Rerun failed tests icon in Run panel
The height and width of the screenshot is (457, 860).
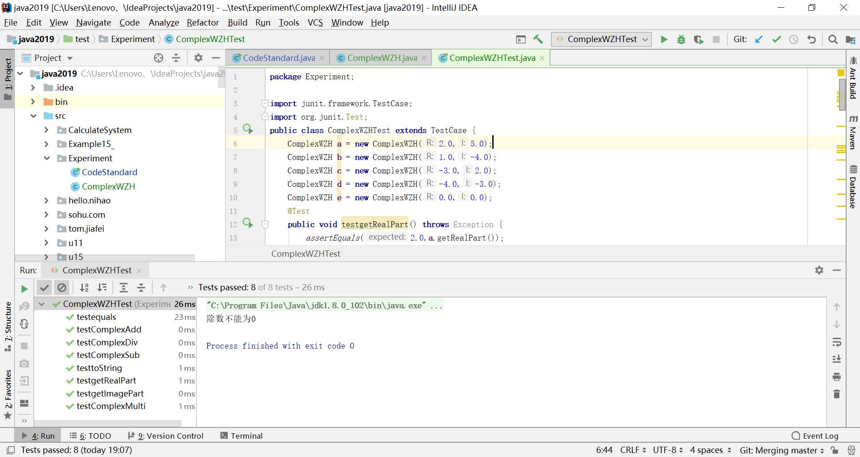click(25, 306)
